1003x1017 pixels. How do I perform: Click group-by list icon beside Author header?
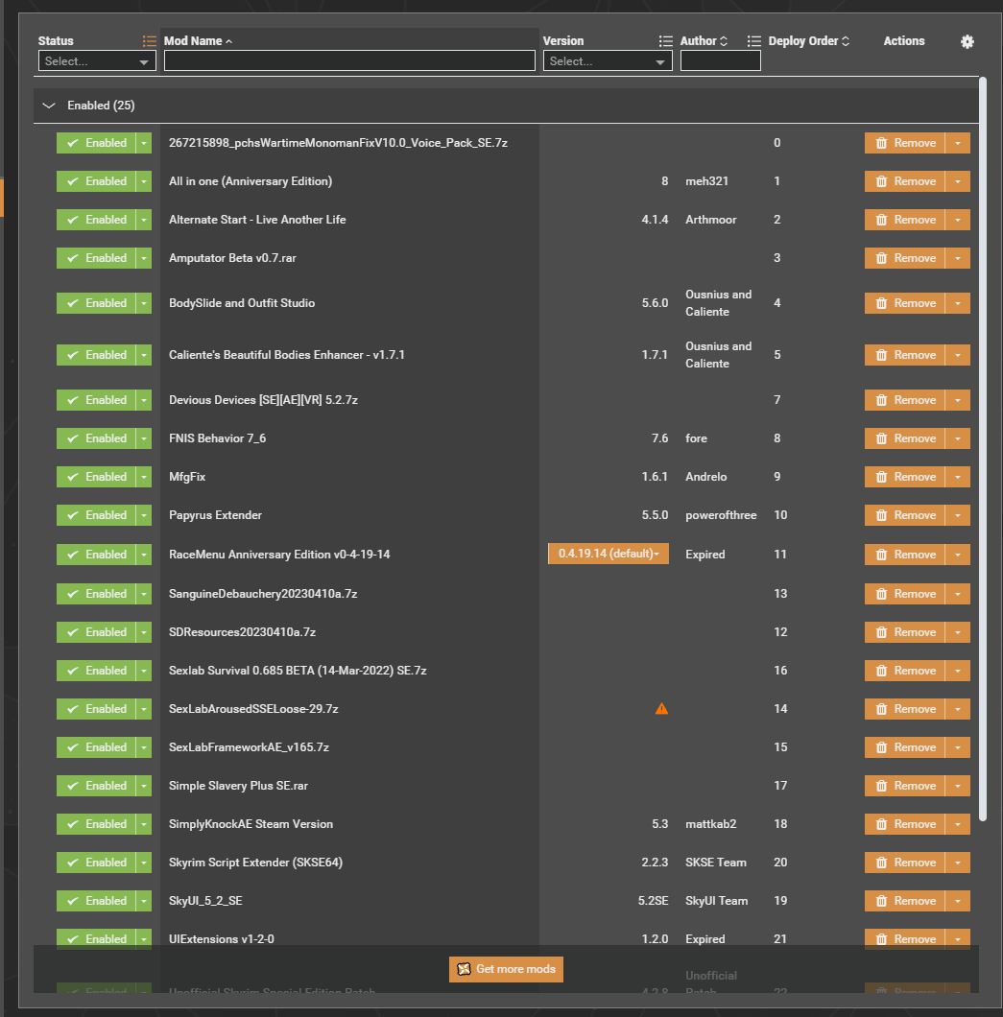coord(753,41)
